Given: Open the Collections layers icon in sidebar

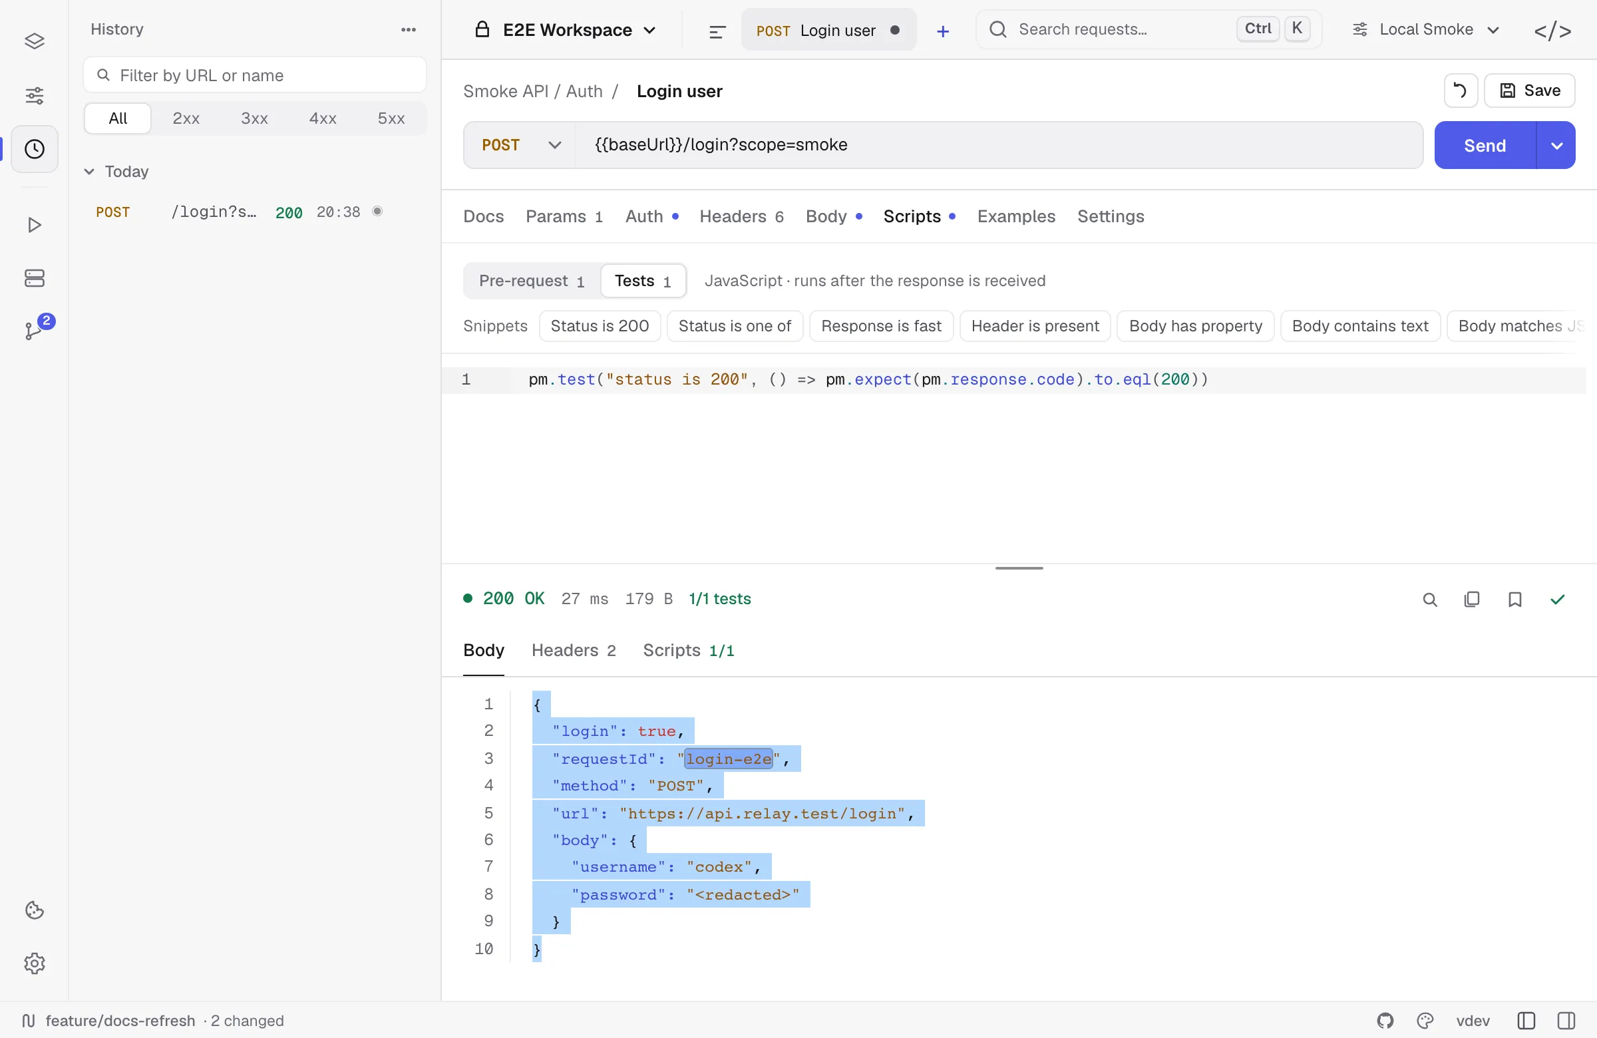Looking at the screenshot, I should coord(34,42).
